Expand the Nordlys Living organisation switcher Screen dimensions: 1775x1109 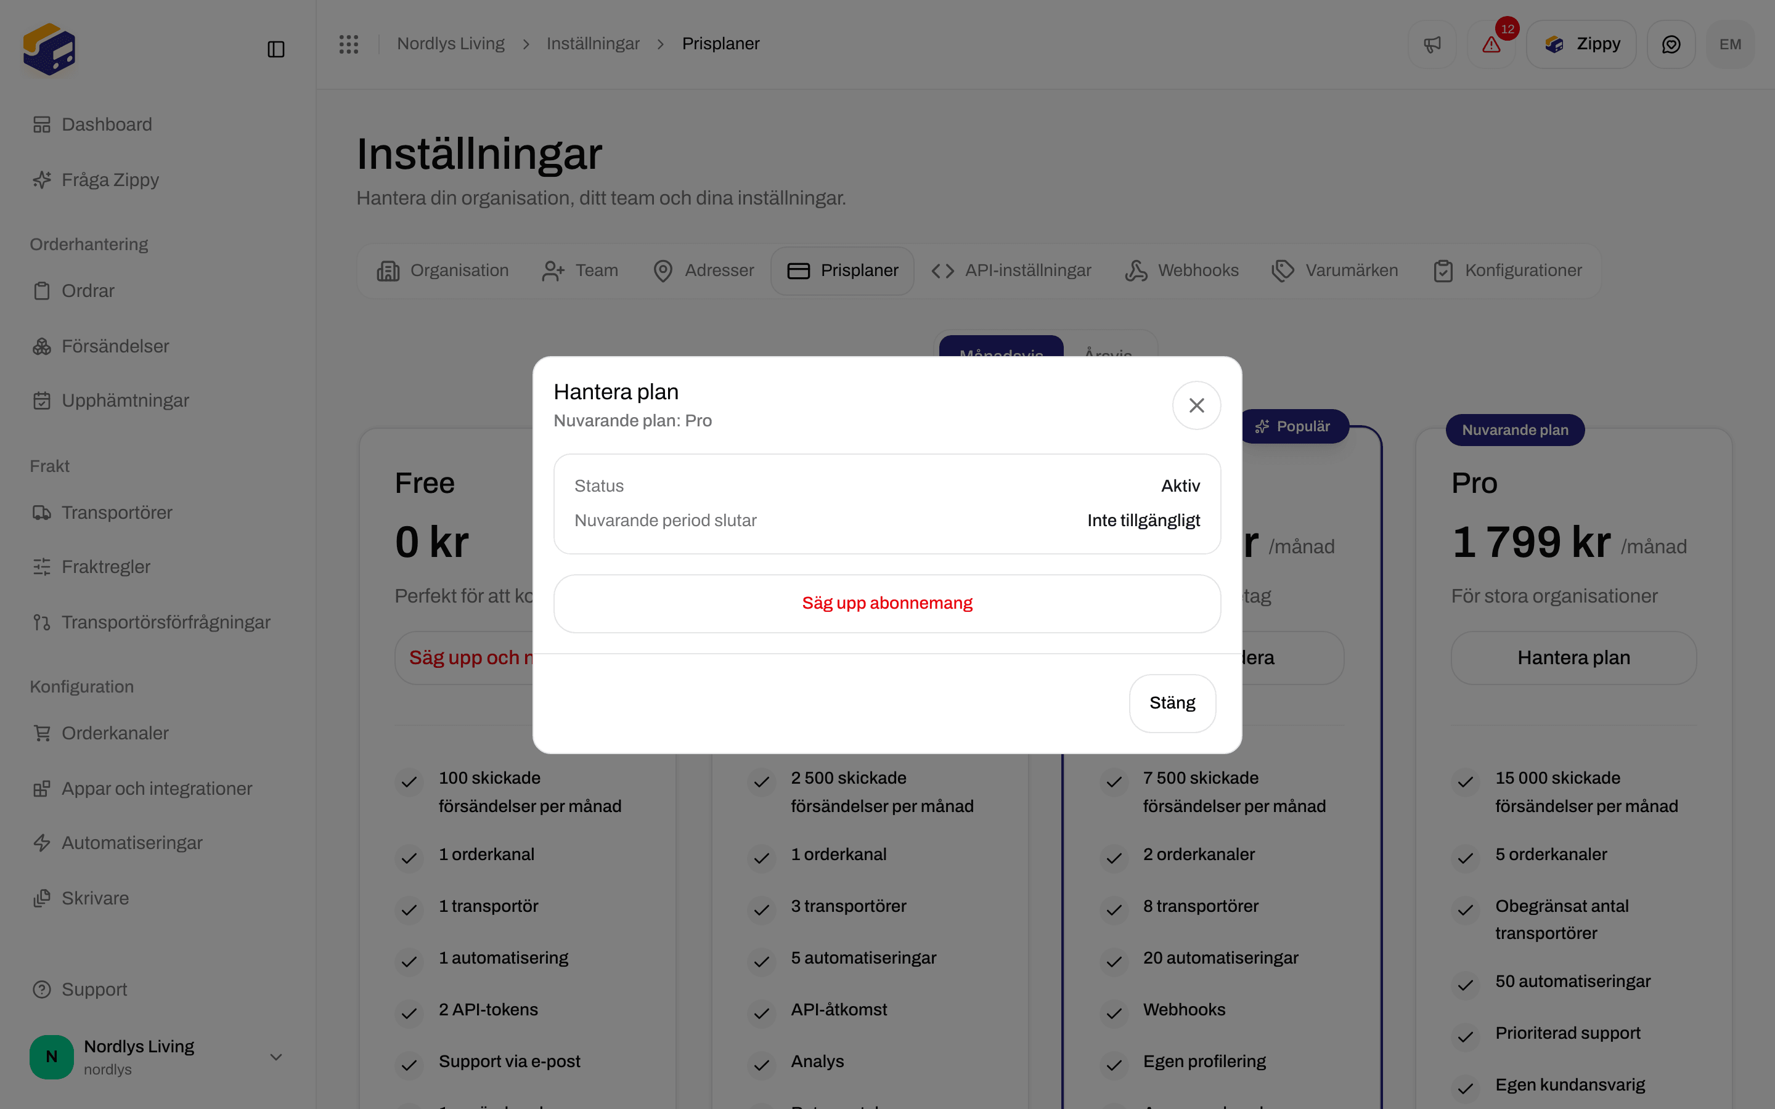[x=158, y=1057]
